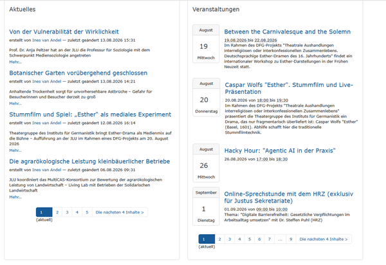Image resolution: width=386 pixels, height=265 pixels.
Task: Open article 'Von der Vulnerabilität der Wirklichkeit'
Action: point(64,32)
